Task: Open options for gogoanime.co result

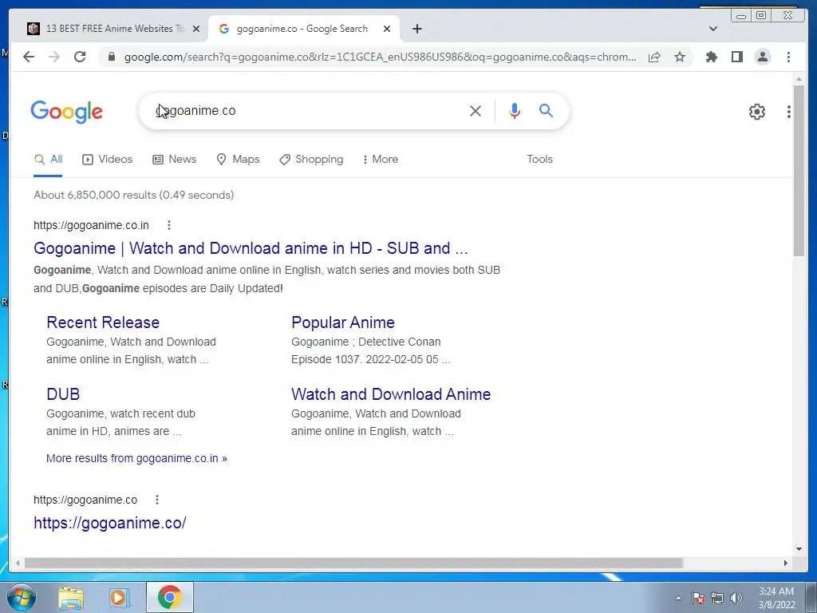Action: click(157, 500)
